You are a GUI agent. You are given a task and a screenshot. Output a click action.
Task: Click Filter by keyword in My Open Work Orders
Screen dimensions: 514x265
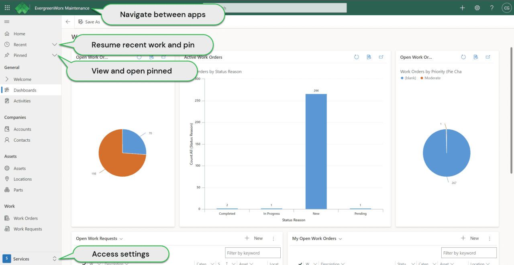[469, 253]
